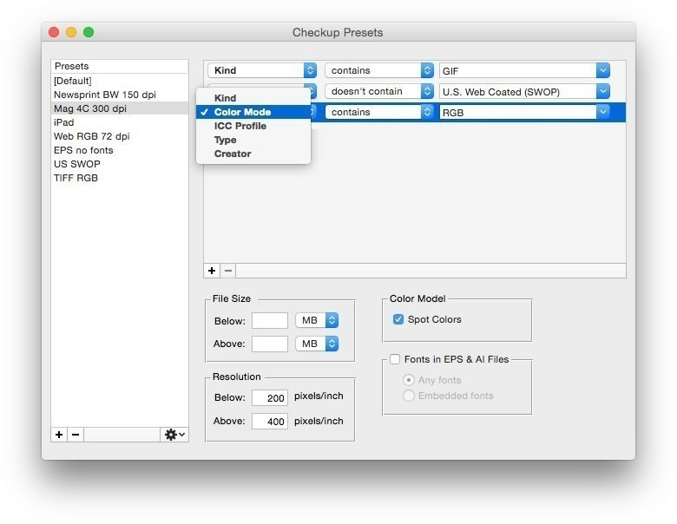Choose ICC Profile from popup menu
This screenshot has width=677, height=524.
pos(253,126)
